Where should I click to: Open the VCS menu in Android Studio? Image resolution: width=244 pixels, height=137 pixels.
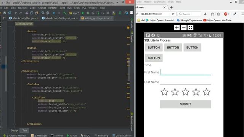click(84, 8)
